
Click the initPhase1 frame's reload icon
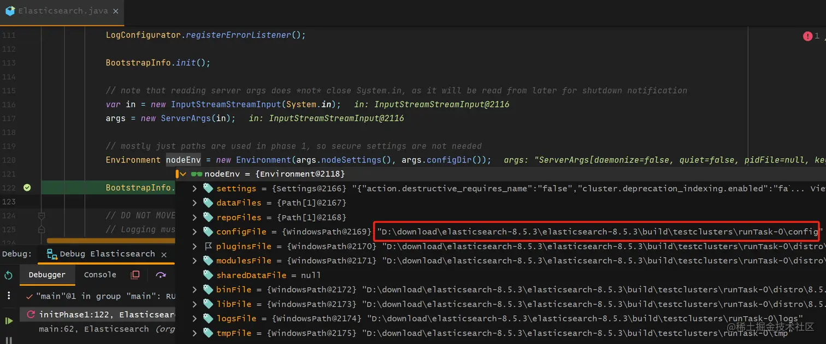click(31, 315)
